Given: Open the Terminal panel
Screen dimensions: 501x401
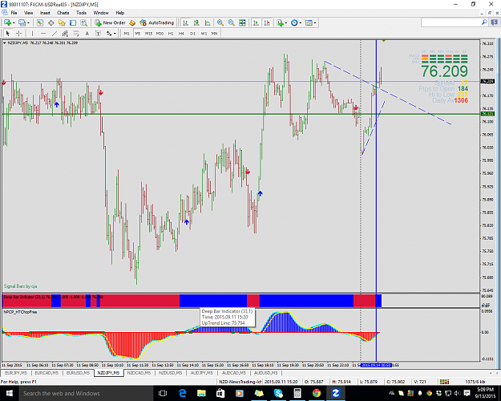Looking at the screenshot, I should (x=73, y=22).
